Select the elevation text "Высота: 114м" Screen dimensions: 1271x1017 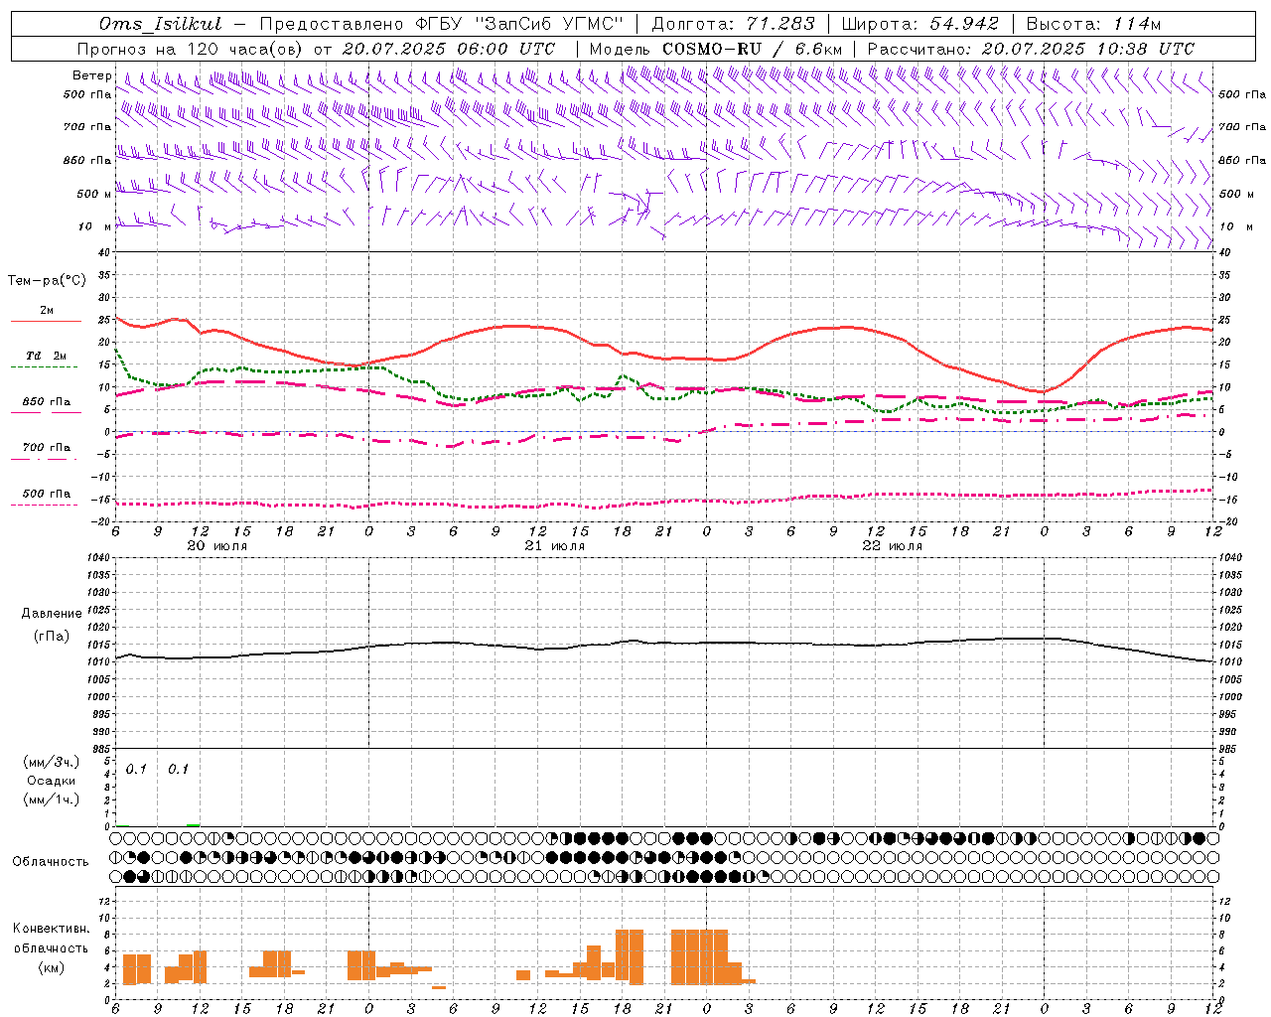coord(1093,24)
